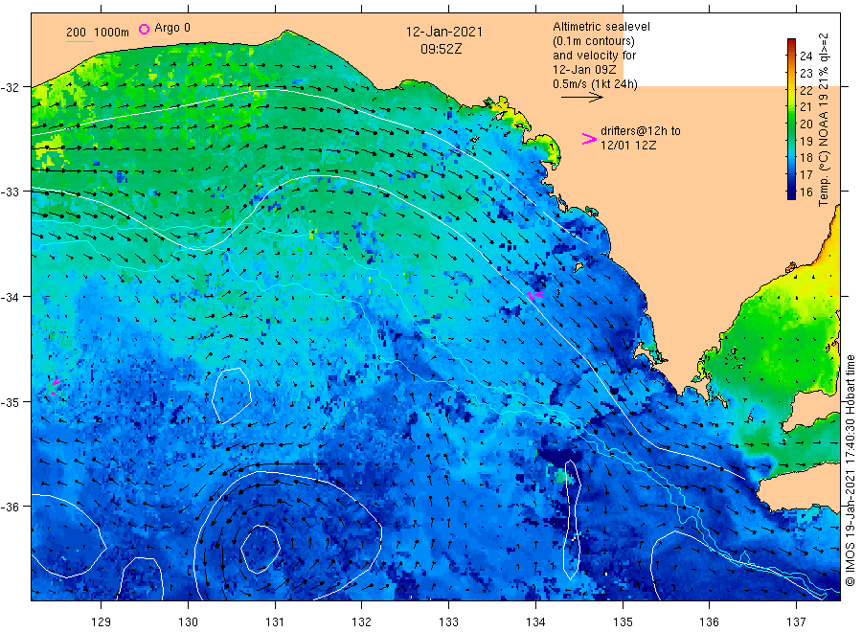
Task: Click the latitude label -32
Action: point(10,87)
